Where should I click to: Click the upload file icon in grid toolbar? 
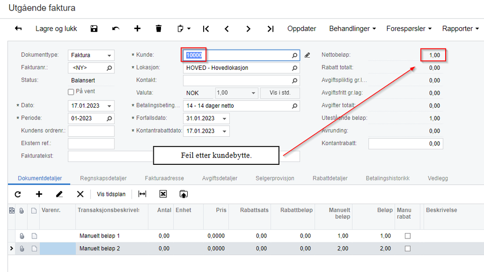point(184,194)
